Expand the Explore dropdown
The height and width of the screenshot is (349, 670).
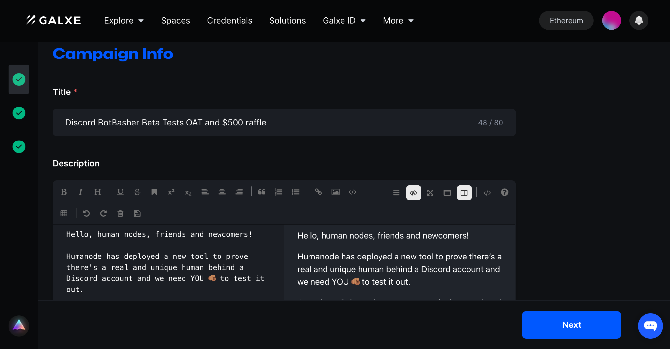tap(124, 21)
